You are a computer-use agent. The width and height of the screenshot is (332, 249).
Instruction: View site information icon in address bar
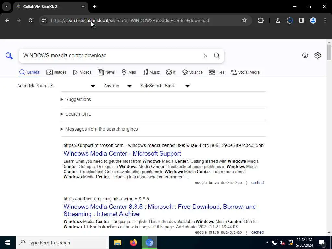click(44, 20)
